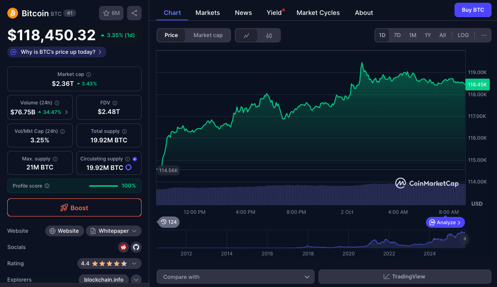Viewport: 497px width, 287px height.
Task: Click the Circulating supply info icon
Action: coord(128,159)
